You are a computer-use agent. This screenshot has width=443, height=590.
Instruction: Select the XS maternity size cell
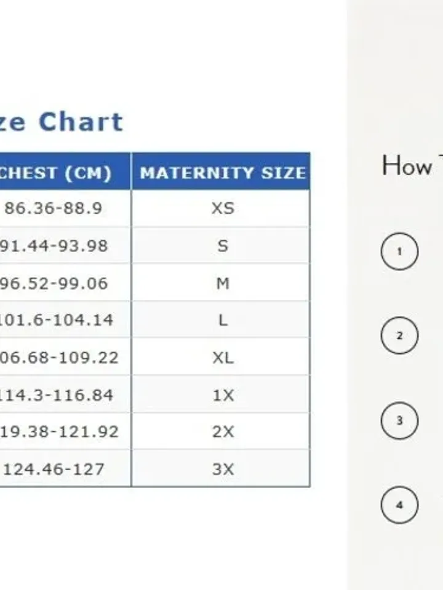[221, 208]
